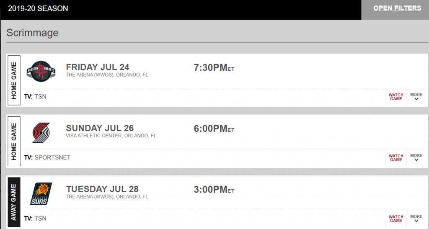Watch the Friday Jul 24 game
This screenshot has height=229, width=429.
point(396,97)
